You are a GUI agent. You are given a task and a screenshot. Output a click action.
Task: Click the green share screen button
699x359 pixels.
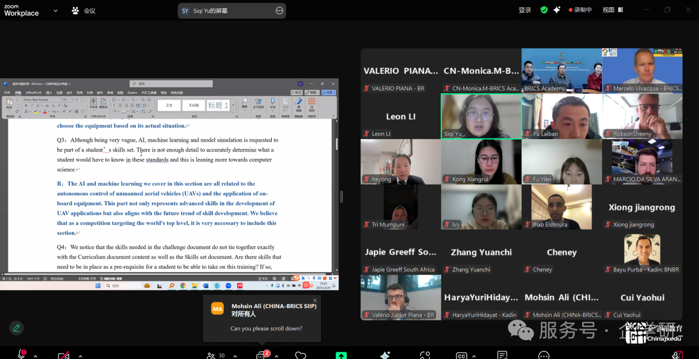coord(341,355)
